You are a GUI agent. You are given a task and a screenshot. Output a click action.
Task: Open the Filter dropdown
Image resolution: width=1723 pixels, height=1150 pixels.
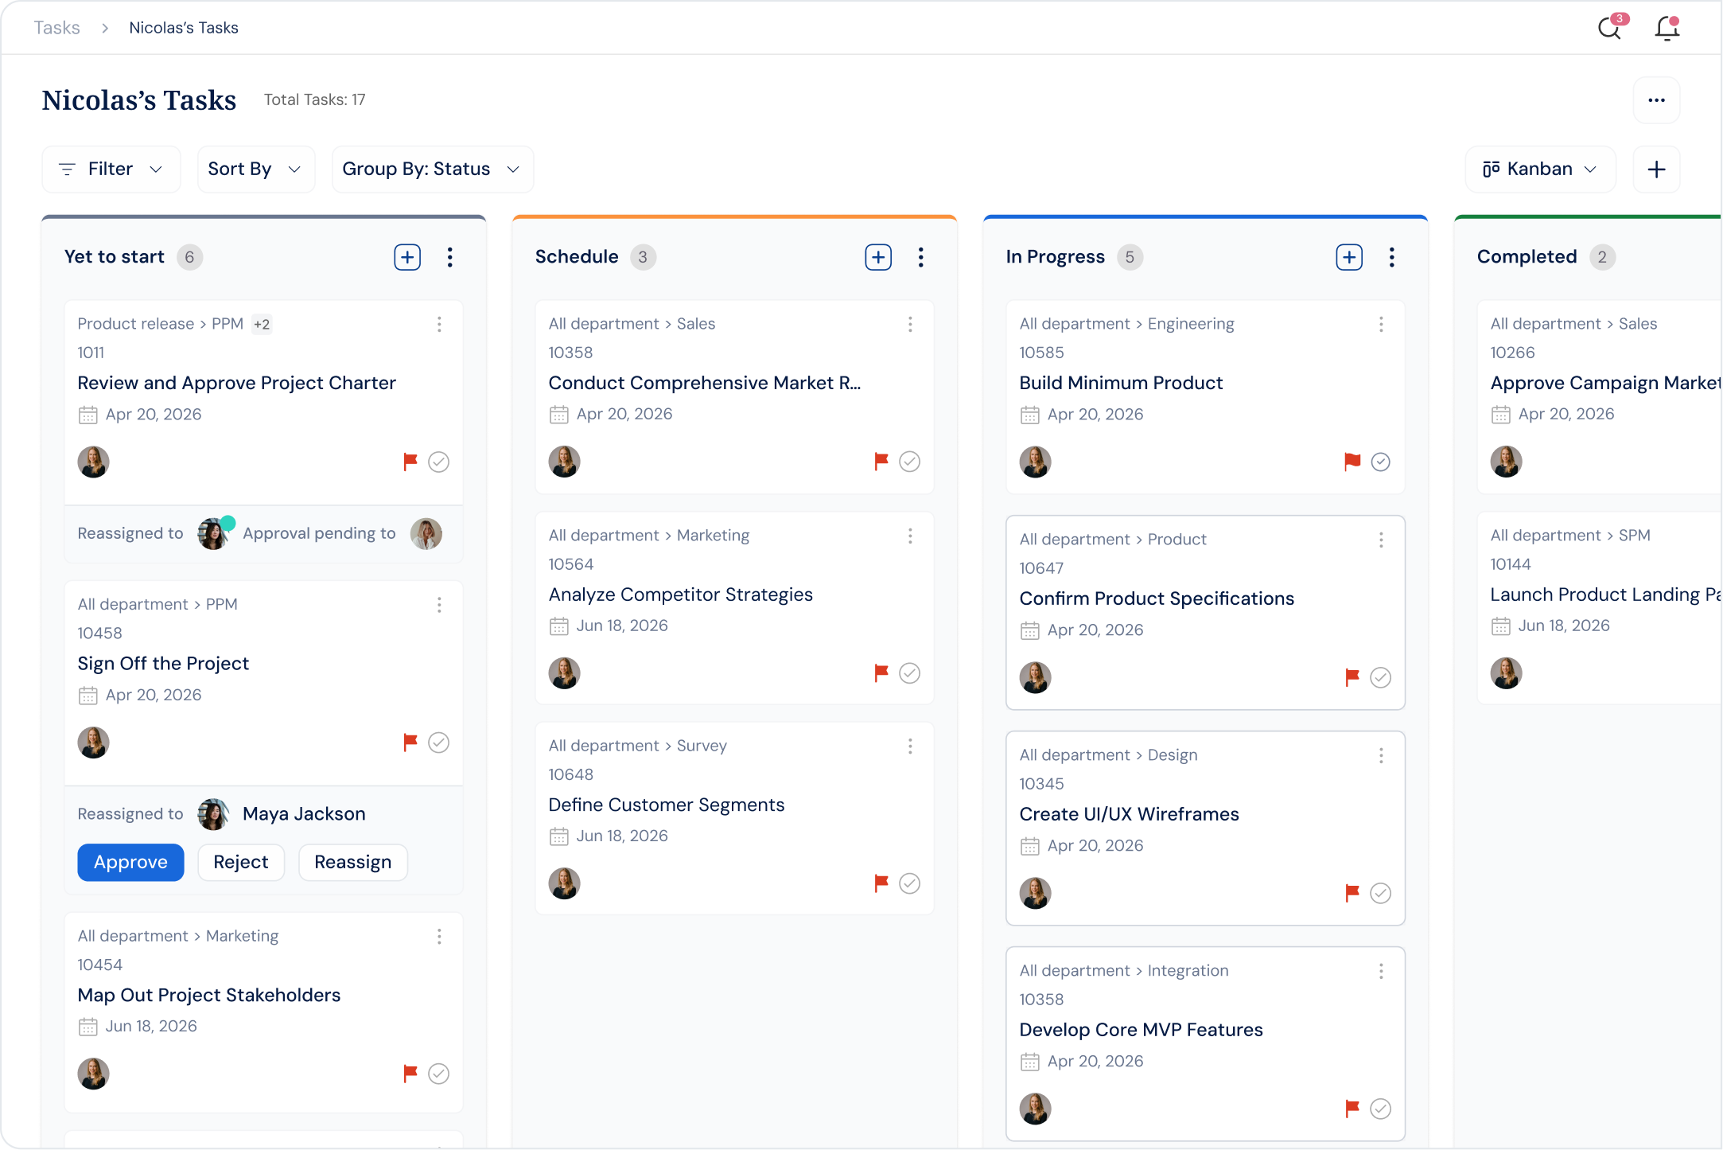(111, 169)
